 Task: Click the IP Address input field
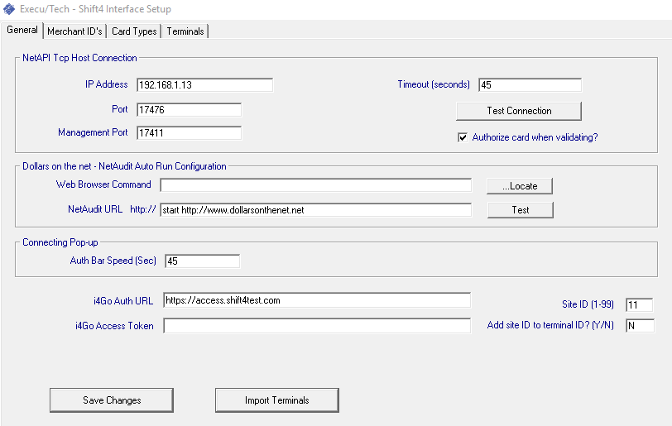[205, 85]
